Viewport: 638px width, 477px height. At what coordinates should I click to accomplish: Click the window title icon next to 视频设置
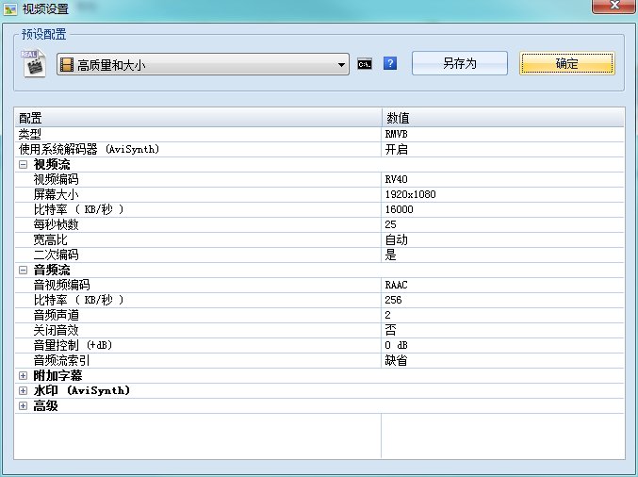(10, 8)
